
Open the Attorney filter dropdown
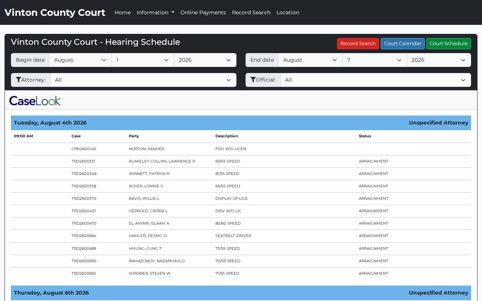click(143, 80)
